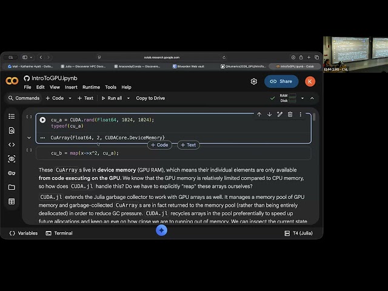Viewport: 388px width, 291px height.
Task: Insert text cell via floating + Text
Action: click(x=189, y=145)
